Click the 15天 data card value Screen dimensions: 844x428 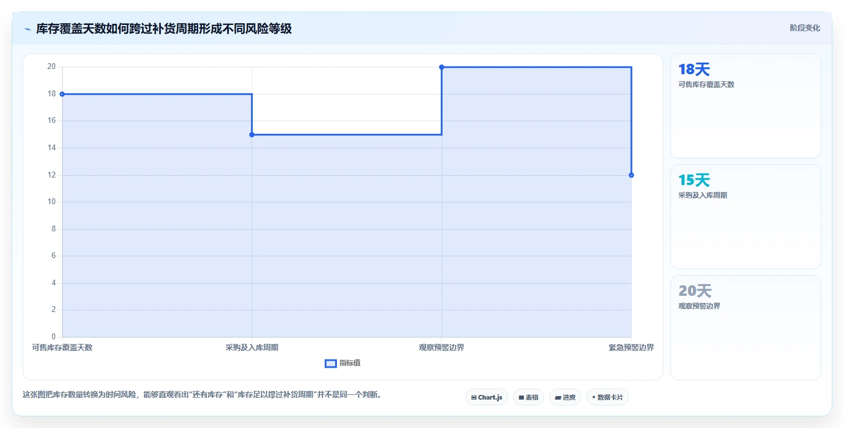coord(694,180)
